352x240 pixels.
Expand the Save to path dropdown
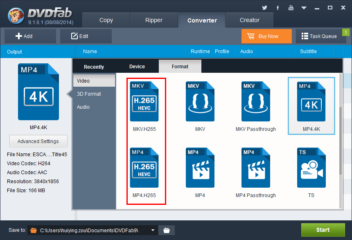[x=153, y=230]
